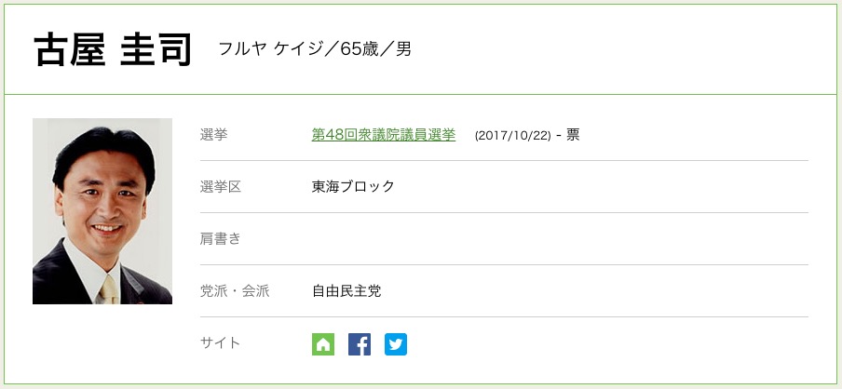Viewport: 842px width, 389px height.
Task: Click the gender text 男
Action: 403,49
